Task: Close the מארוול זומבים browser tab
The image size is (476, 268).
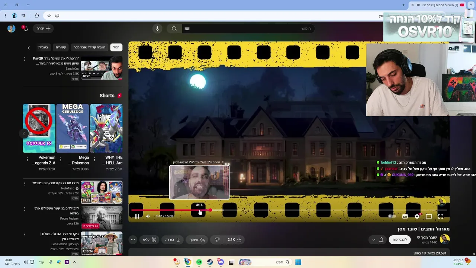Action: tap(412, 5)
